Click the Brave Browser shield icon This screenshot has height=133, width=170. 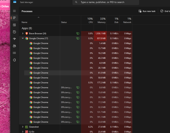(27, 33)
